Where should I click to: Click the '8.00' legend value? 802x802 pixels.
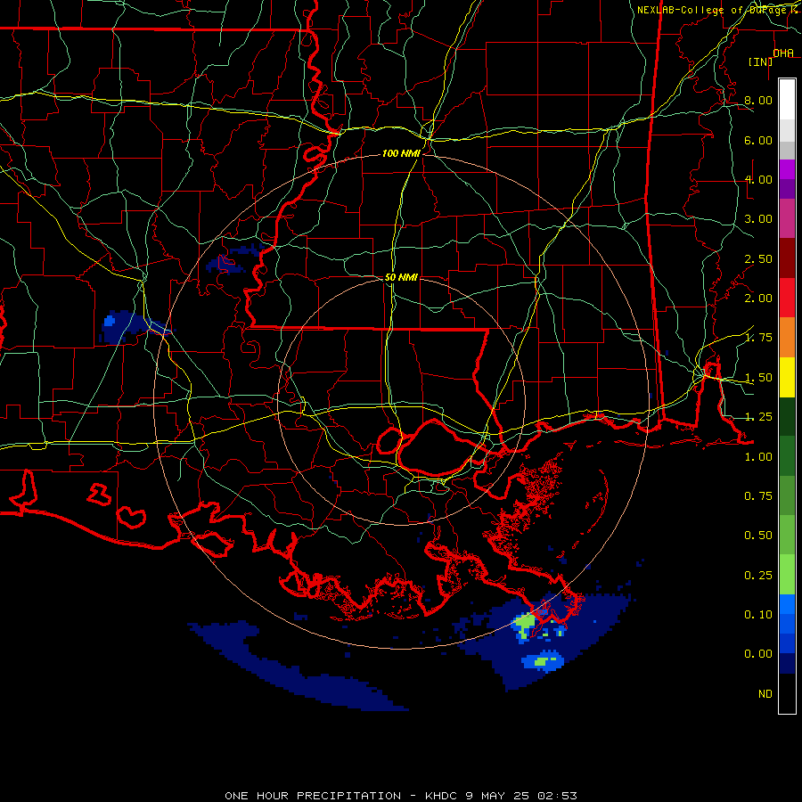pos(758,100)
